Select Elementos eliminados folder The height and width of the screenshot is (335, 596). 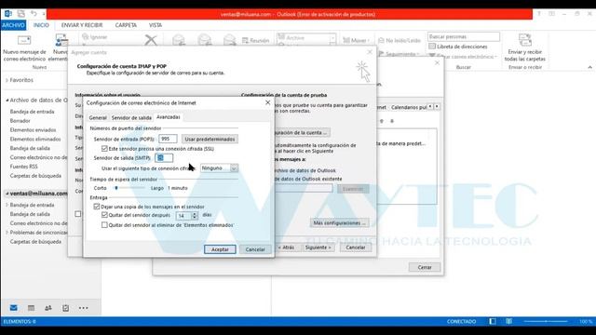[x=35, y=139]
